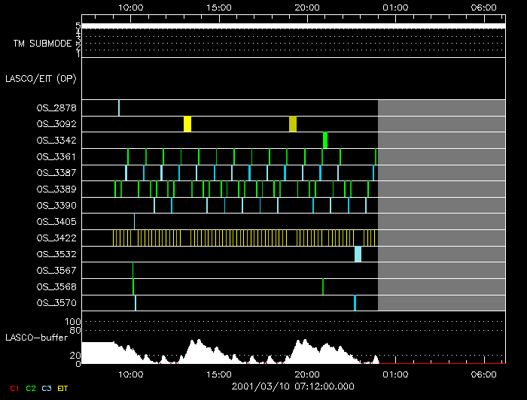Click the red C1 legend entry
The height and width of the screenshot is (400, 527).
pos(14,387)
